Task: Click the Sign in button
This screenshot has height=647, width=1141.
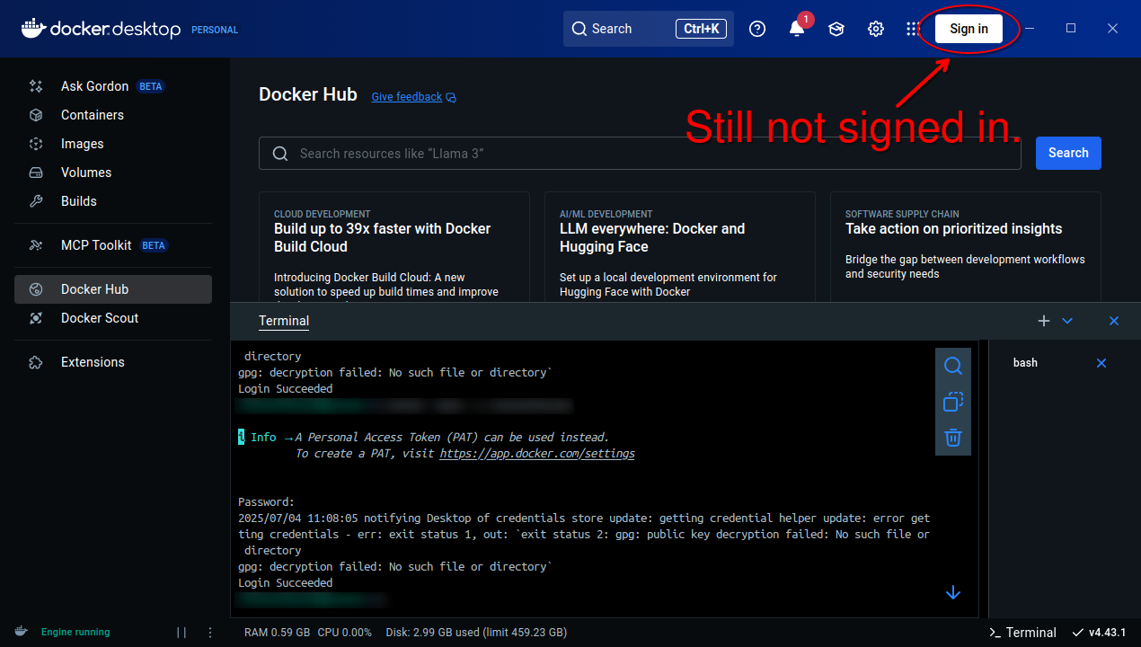Action: pyautogui.click(x=969, y=29)
